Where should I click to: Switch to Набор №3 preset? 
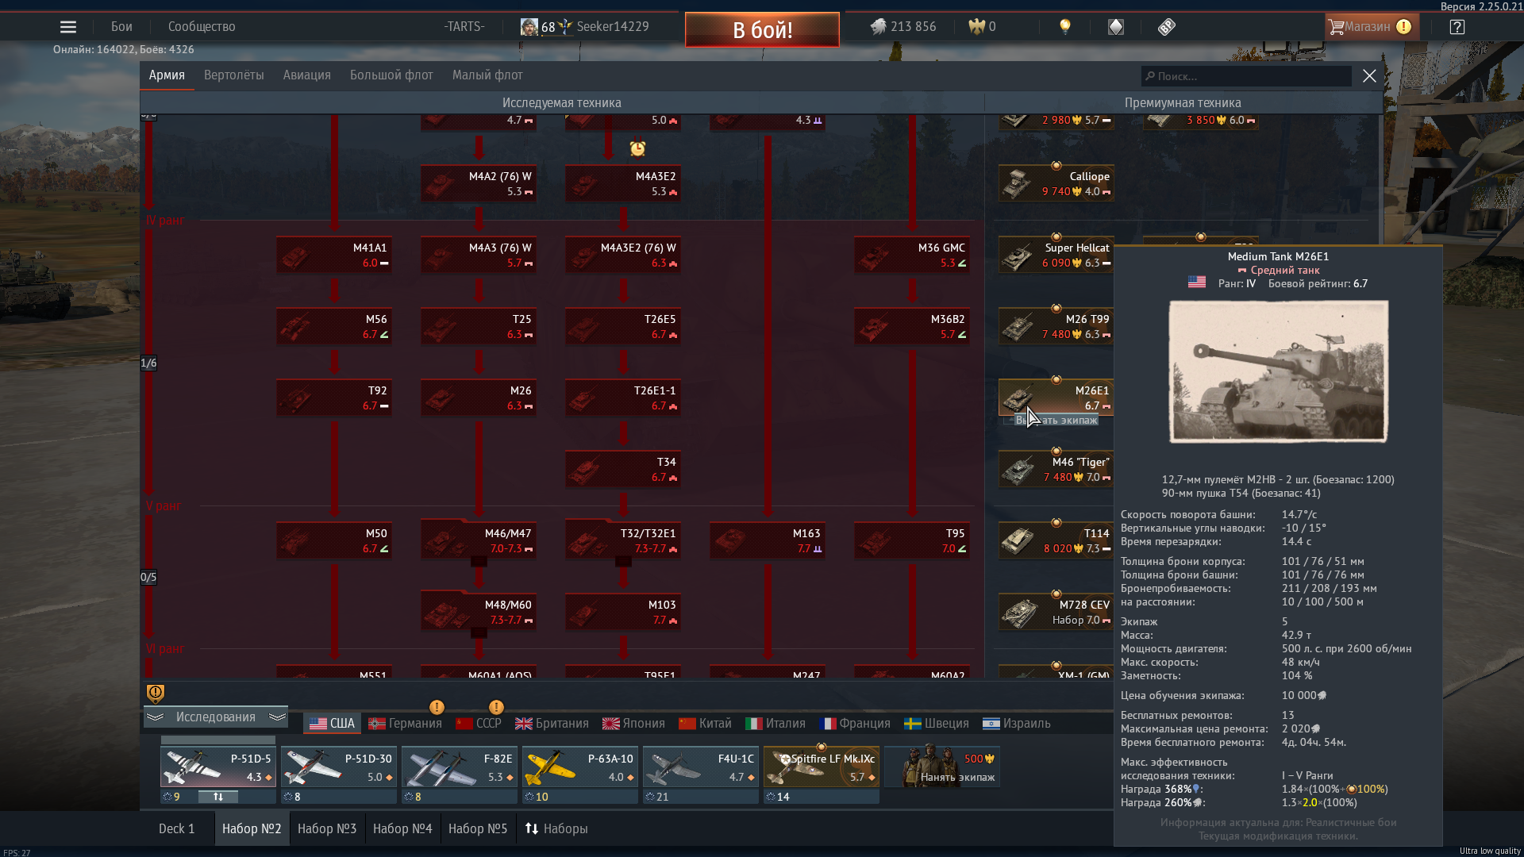tap(327, 828)
